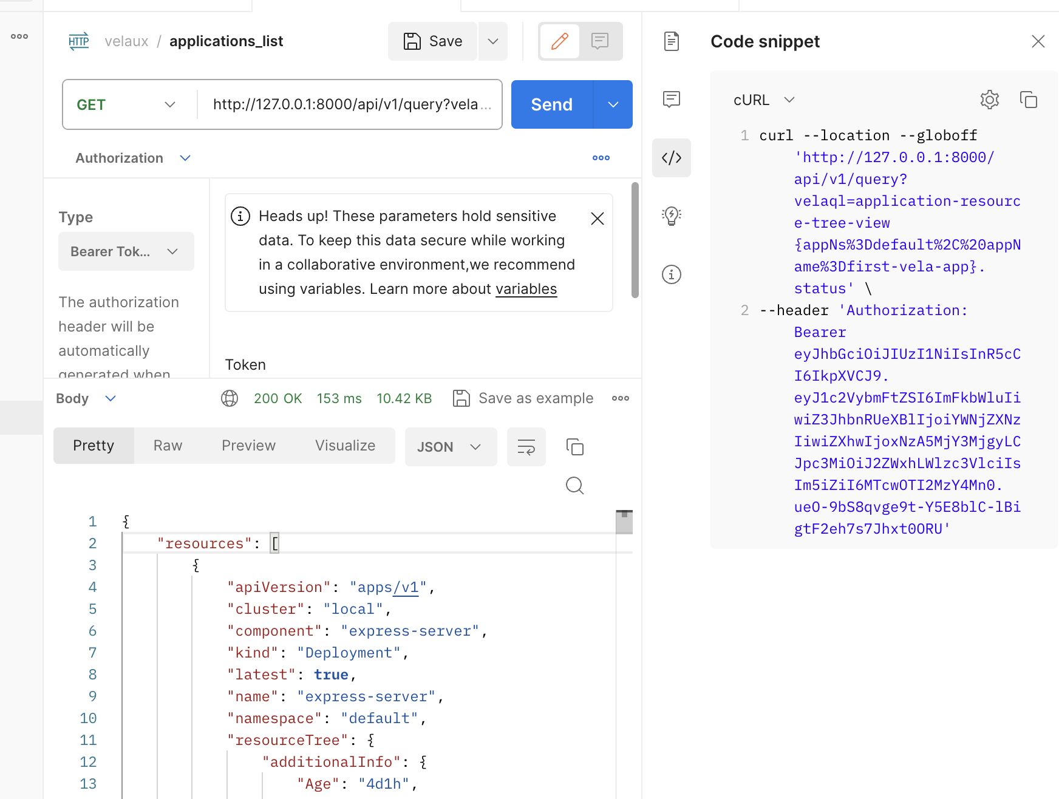
Task: Click the "Deployment" kind value
Action: click(349, 653)
